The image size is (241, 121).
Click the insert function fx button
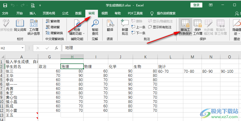point(56,48)
